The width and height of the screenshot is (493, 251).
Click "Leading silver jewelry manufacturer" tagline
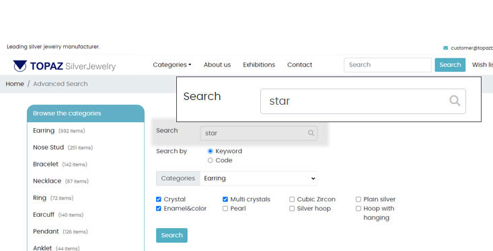(53, 47)
